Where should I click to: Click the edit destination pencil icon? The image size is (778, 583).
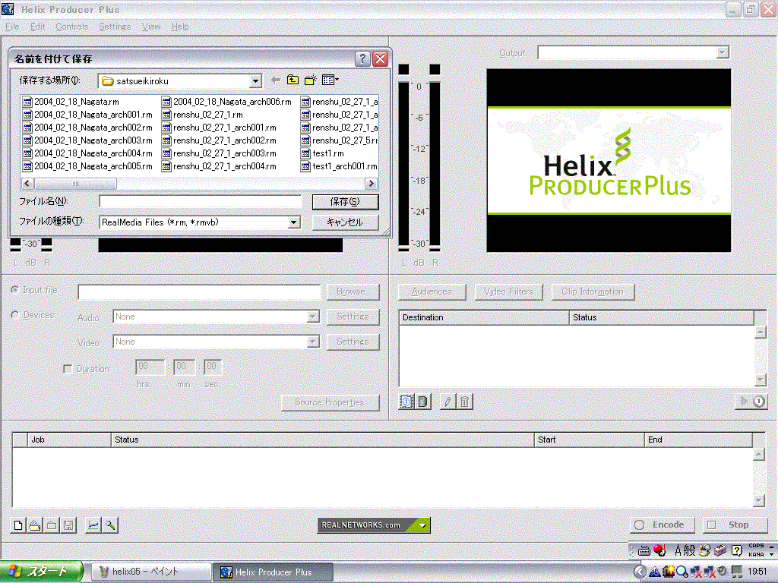click(448, 402)
